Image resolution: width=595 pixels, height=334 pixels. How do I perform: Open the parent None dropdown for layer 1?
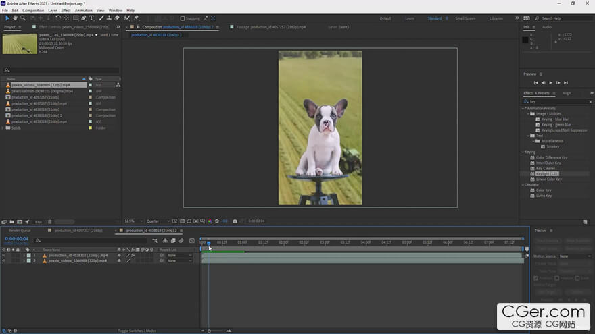(x=179, y=256)
